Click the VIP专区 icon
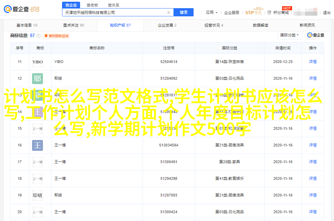334x221 pixels. click(254, 12)
